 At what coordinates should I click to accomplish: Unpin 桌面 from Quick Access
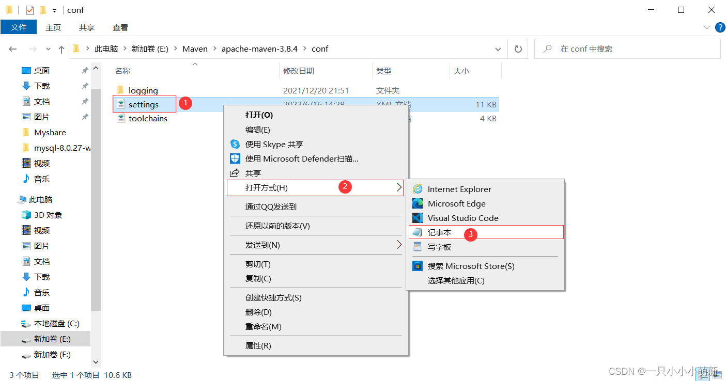click(85, 70)
